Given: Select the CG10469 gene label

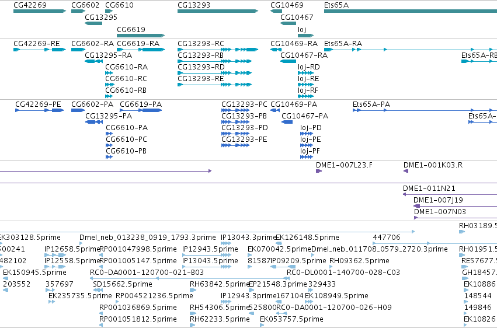Looking at the screenshot, I should pyautogui.click(x=287, y=5).
